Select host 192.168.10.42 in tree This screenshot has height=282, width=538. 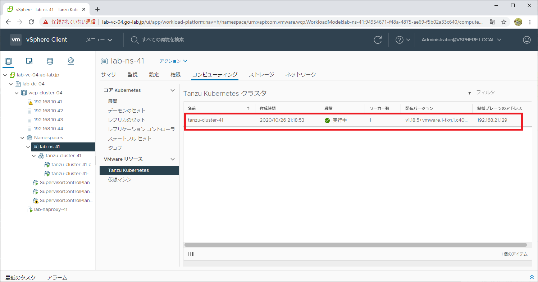(48, 111)
